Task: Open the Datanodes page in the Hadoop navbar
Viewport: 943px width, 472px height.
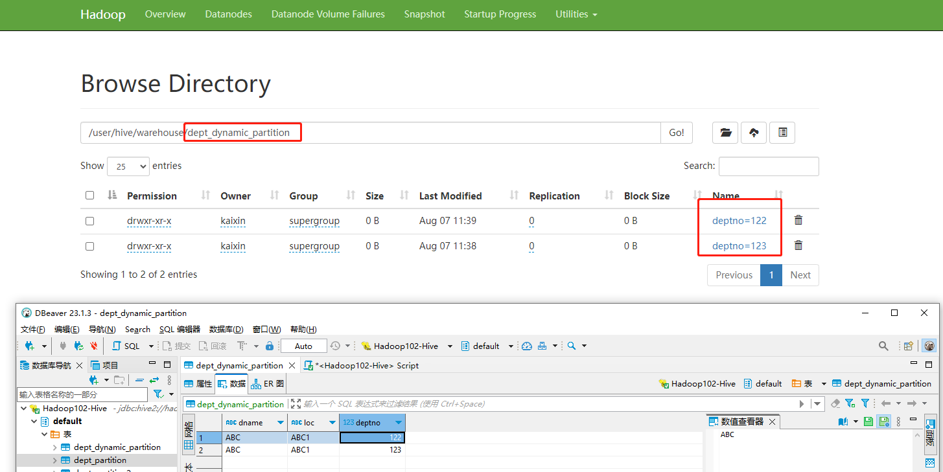Action: pyautogui.click(x=229, y=14)
